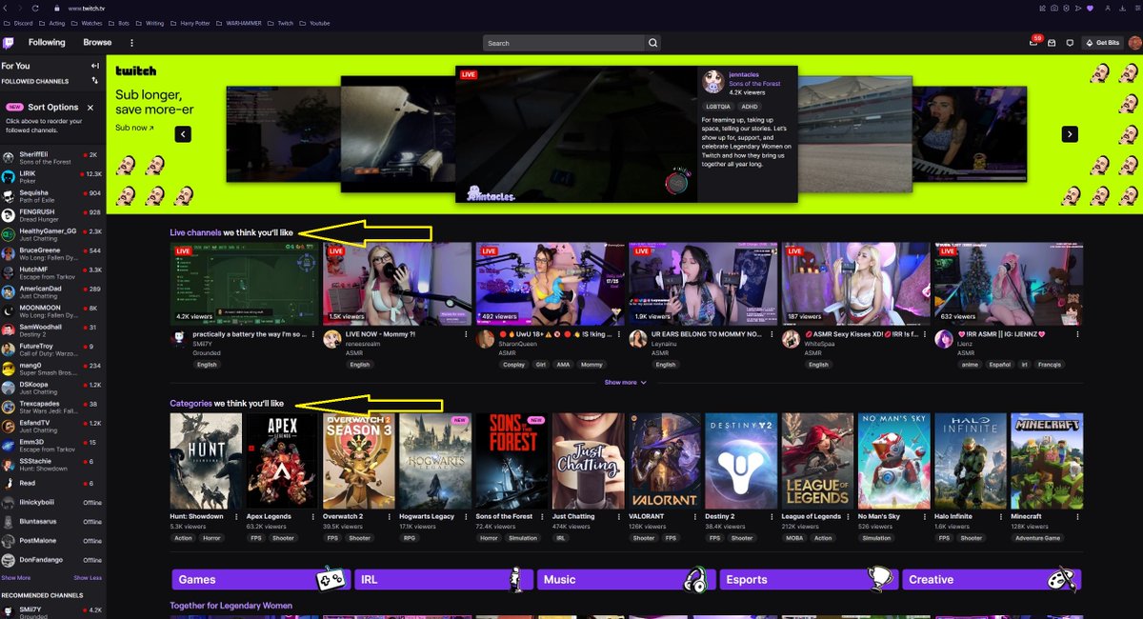The width and height of the screenshot is (1143, 619).
Task: Select LIRIK in followed channels
Action: [52, 177]
